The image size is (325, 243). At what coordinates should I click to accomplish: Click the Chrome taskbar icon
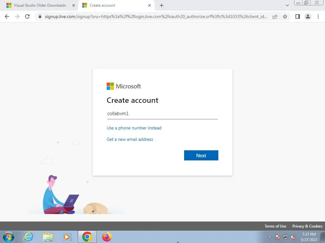click(87, 237)
